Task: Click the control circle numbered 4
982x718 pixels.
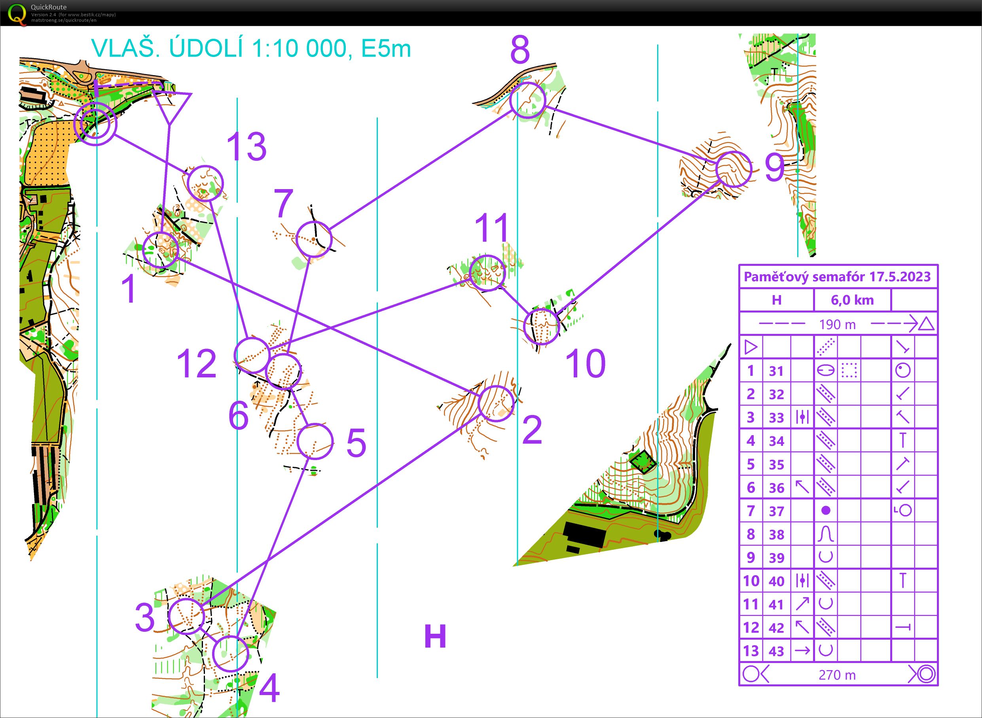Action: tap(231, 654)
